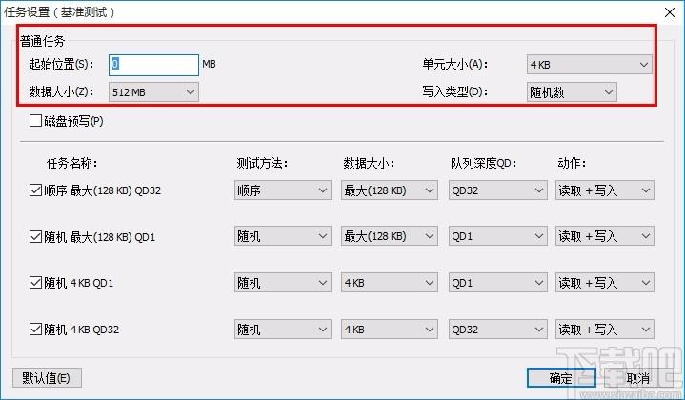This screenshot has height=400, width=685.
Task: Click the 测试方法 column header text
Action: click(x=262, y=163)
